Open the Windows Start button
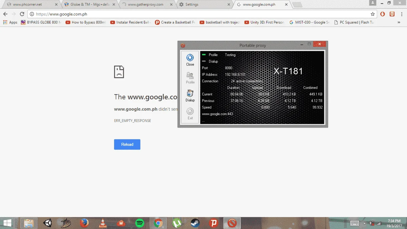This screenshot has height=229, width=407. (x=7, y=223)
